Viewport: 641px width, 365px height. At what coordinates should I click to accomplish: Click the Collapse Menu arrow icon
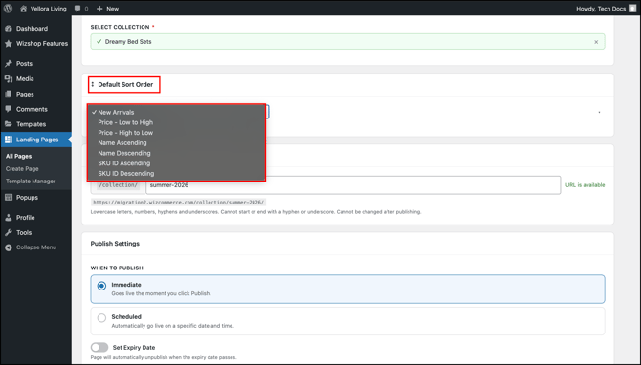coord(9,247)
